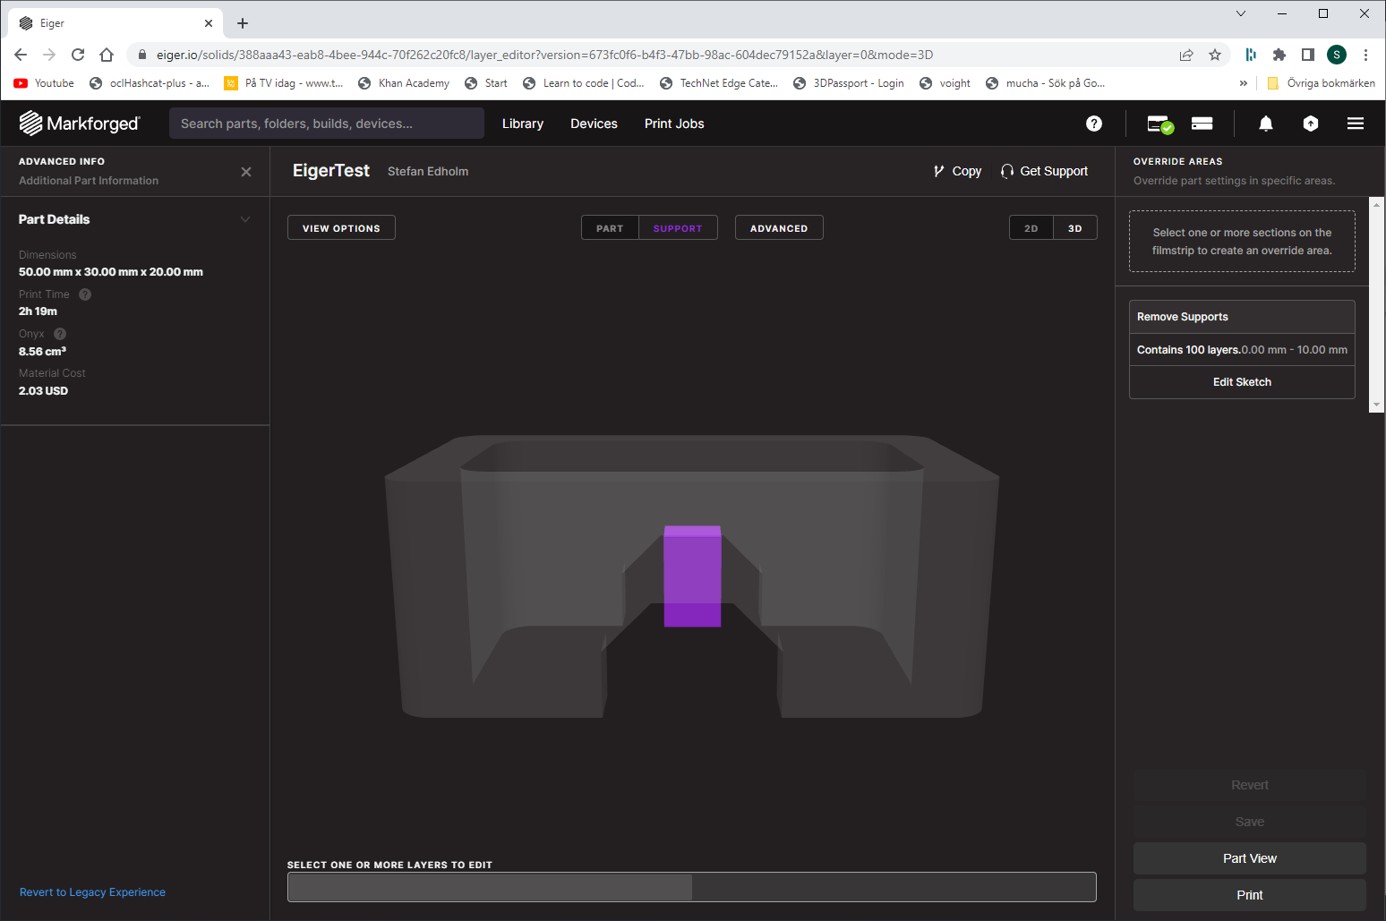The width and height of the screenshot is (1386, 921).
Task: Go to the Library menu
Action: (x=523, y=124)
